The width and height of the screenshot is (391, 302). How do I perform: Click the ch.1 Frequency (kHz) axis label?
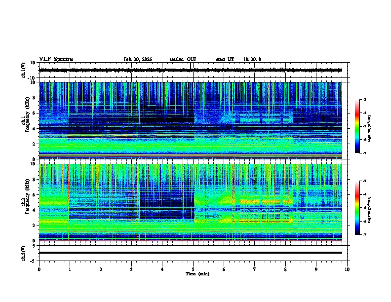point(25,114)
